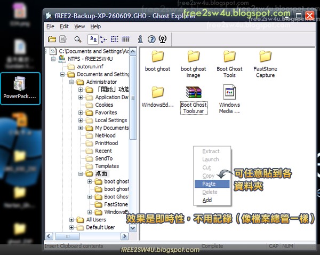The image size is (320, 255).
Task: Choose Paste in the context menu
Action: [x=212, y=184]
